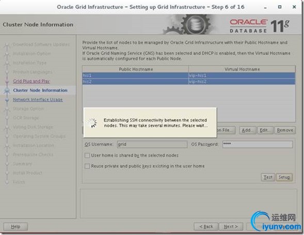Go back with the Back button

(206, 227)
